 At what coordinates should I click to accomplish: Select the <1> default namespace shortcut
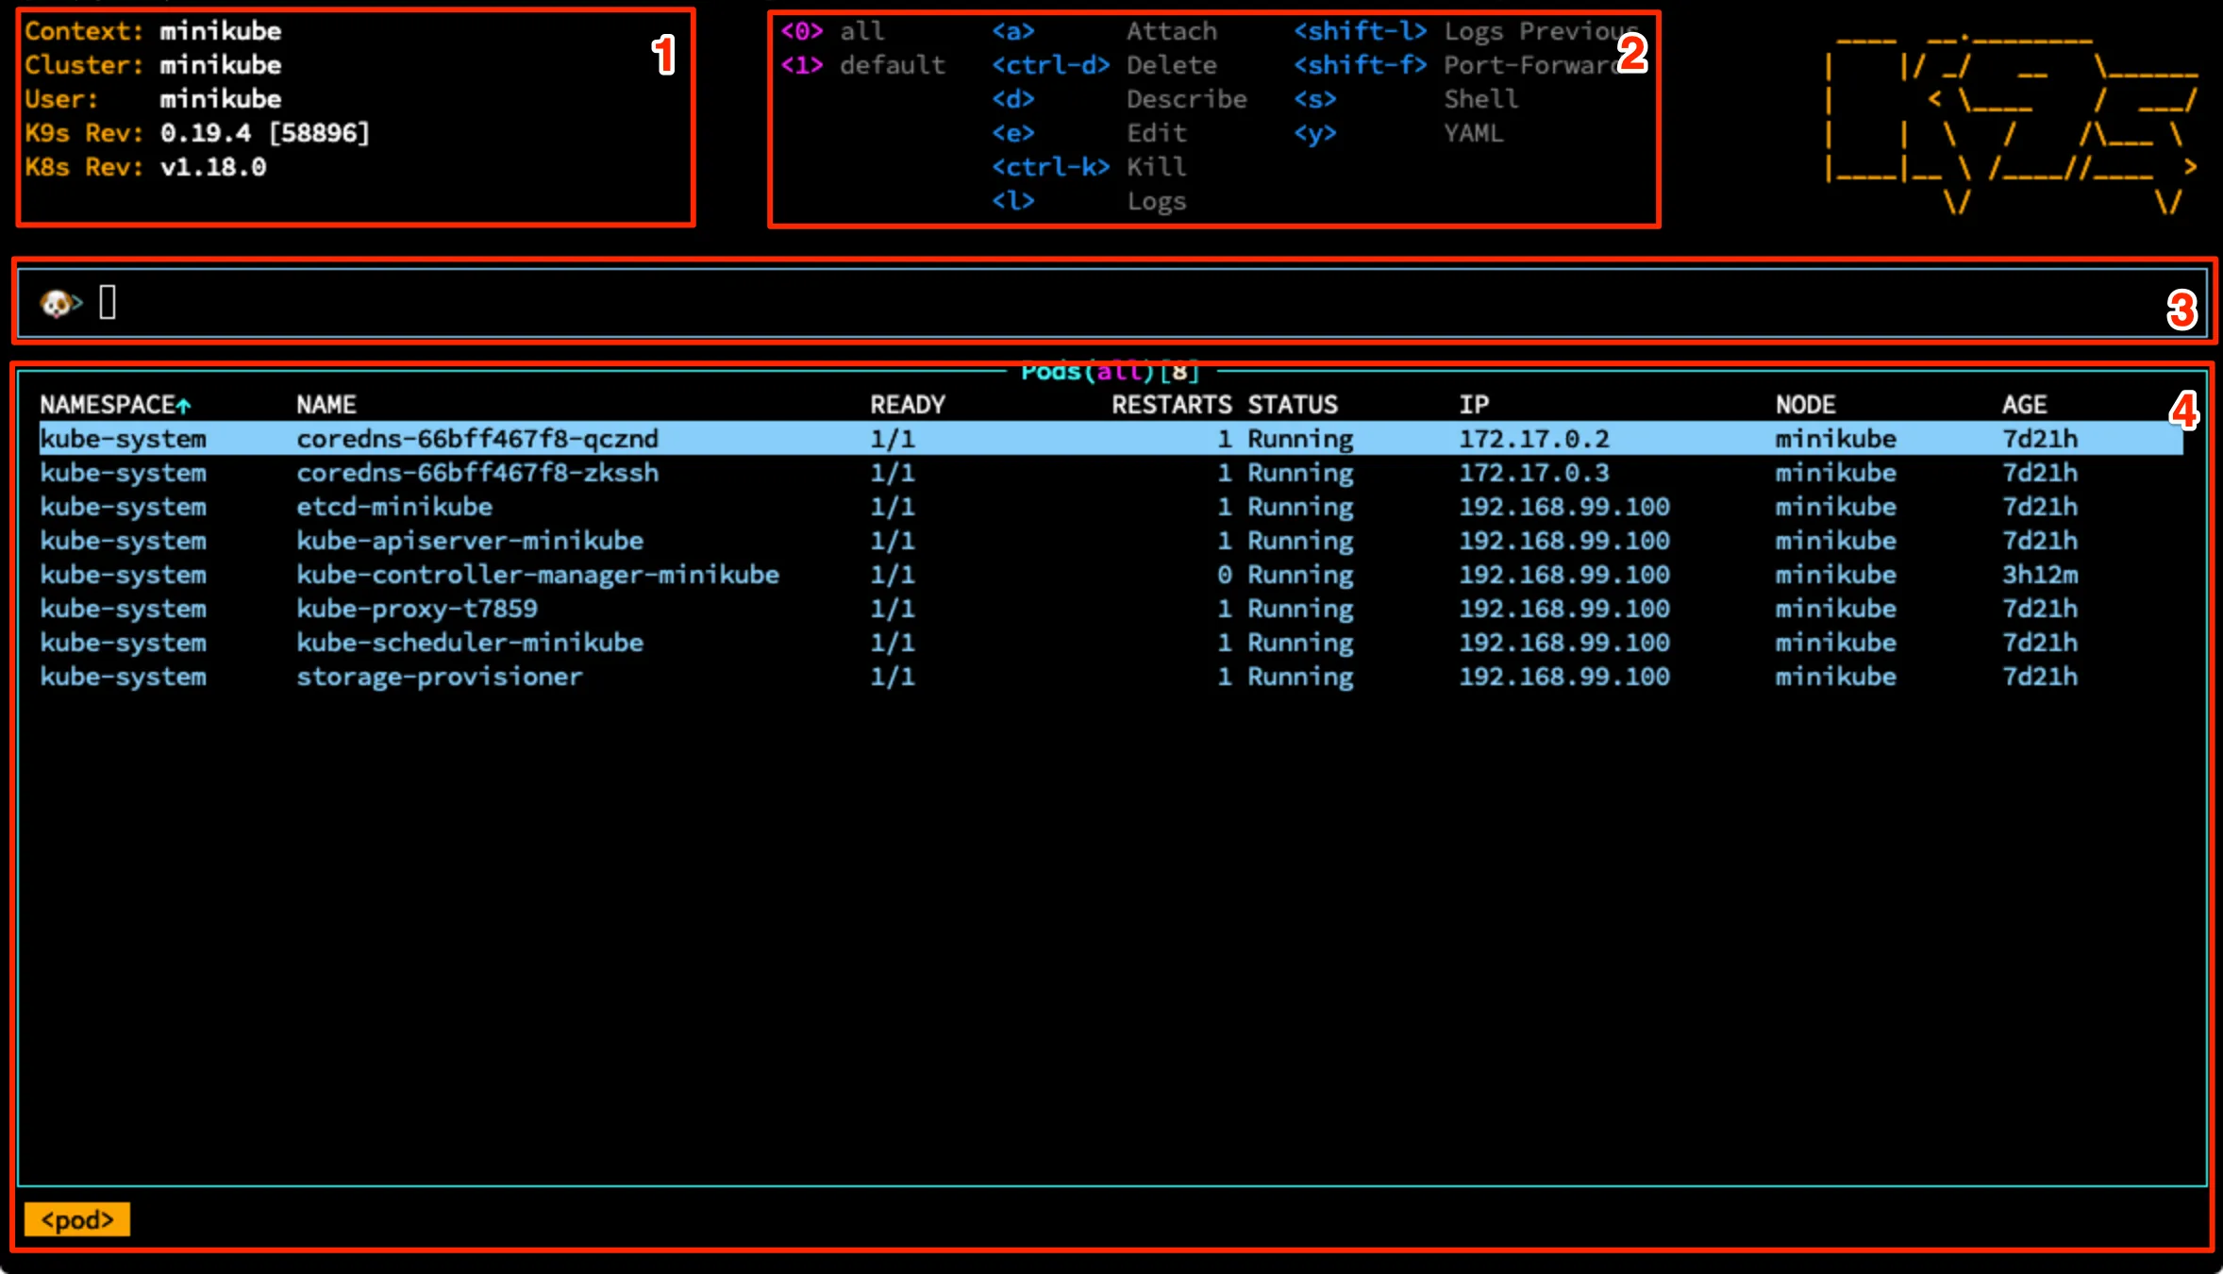(862, 65)
